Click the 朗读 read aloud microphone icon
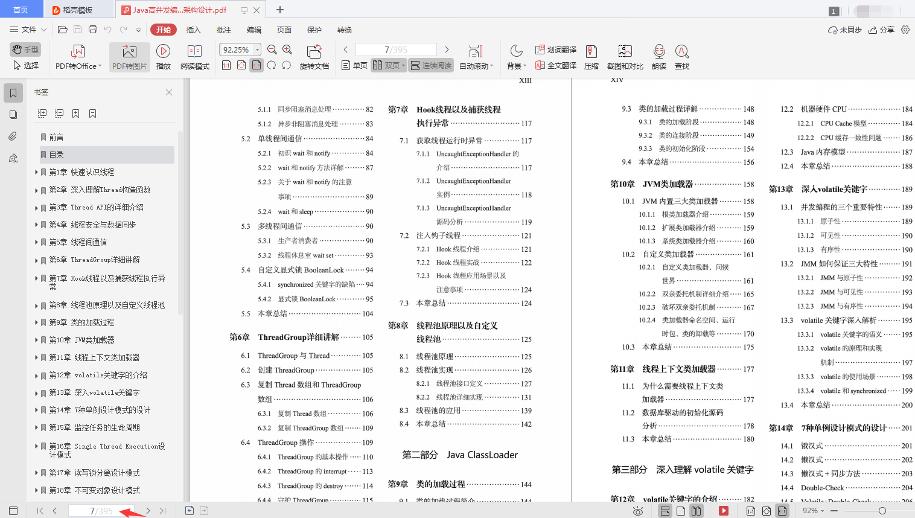 coord(659,58)
